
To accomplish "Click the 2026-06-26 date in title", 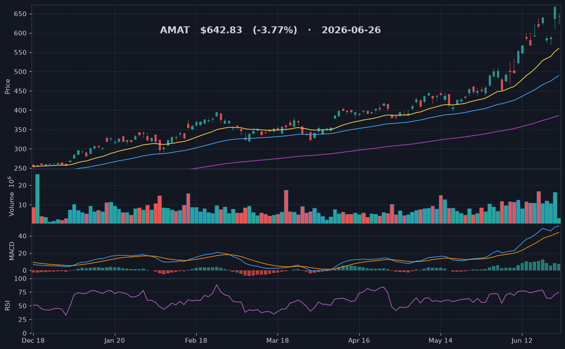I will click(351, 31).
